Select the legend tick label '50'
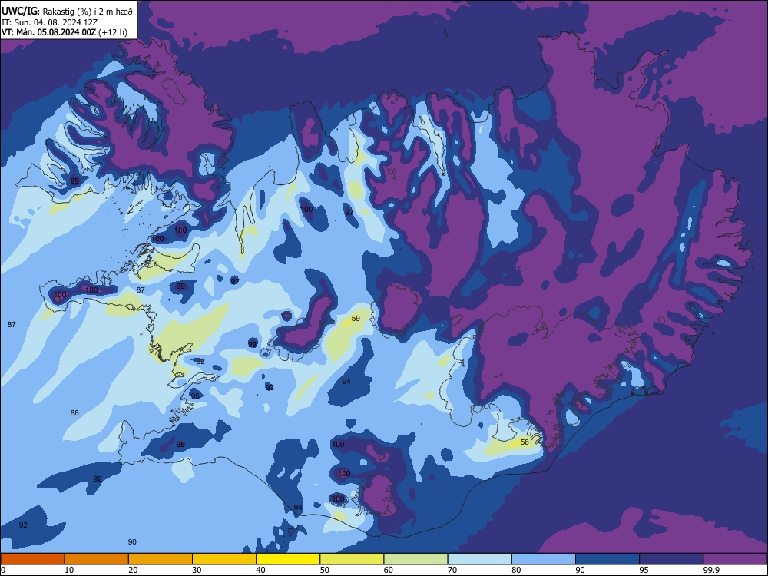Viewport: 768px width, 576px height. 324,570
